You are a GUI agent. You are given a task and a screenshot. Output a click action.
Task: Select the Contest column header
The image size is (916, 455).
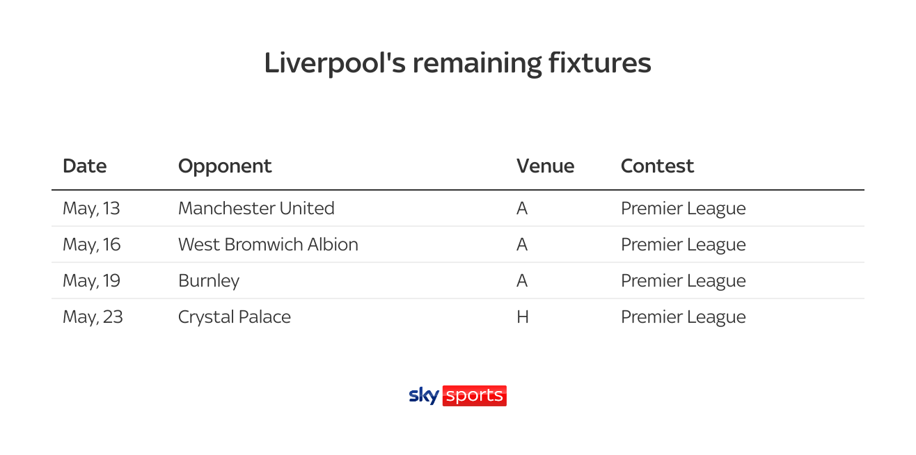click(657, 166)
